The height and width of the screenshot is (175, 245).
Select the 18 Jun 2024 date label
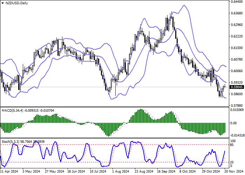(76, 171)
